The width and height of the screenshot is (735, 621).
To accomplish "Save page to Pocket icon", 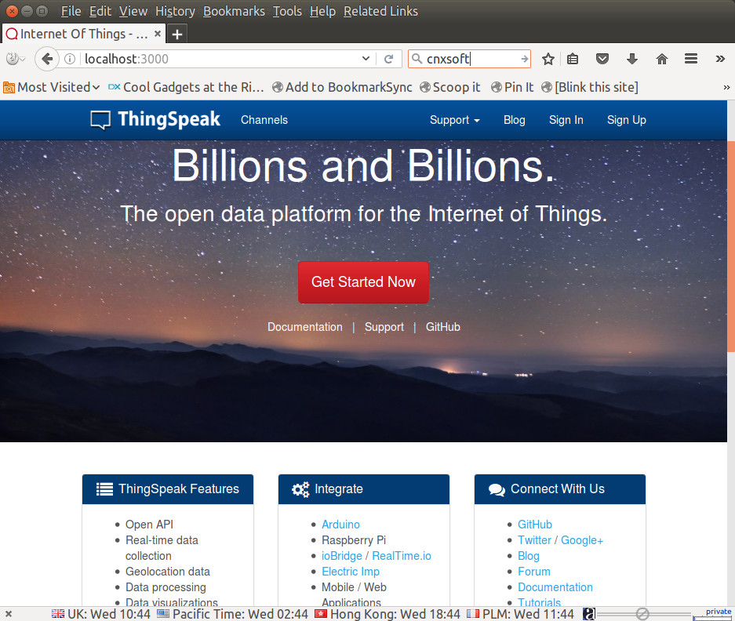I will [x=602, y=59].
